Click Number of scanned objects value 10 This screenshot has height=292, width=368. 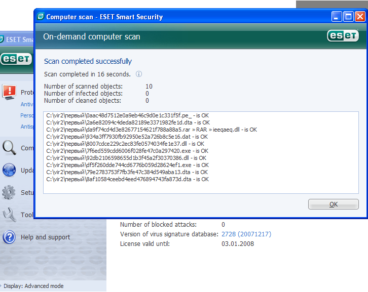click(x=149, y=86)
